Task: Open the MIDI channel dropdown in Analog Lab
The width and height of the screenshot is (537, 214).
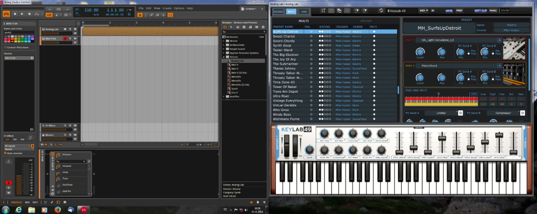Action: [424, 11]
